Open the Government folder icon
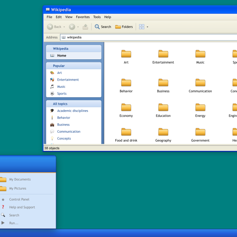Viewport: 237px width, 237px height. [x=200, y=132]
